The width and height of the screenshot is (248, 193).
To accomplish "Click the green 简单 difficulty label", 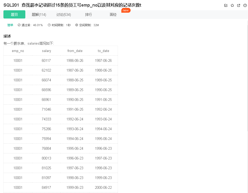I will [x=10, y=25].
